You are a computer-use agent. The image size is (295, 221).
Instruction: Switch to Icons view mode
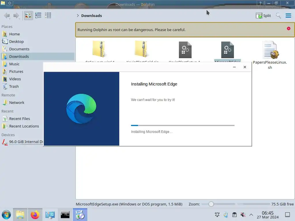(x=28, y=16)
